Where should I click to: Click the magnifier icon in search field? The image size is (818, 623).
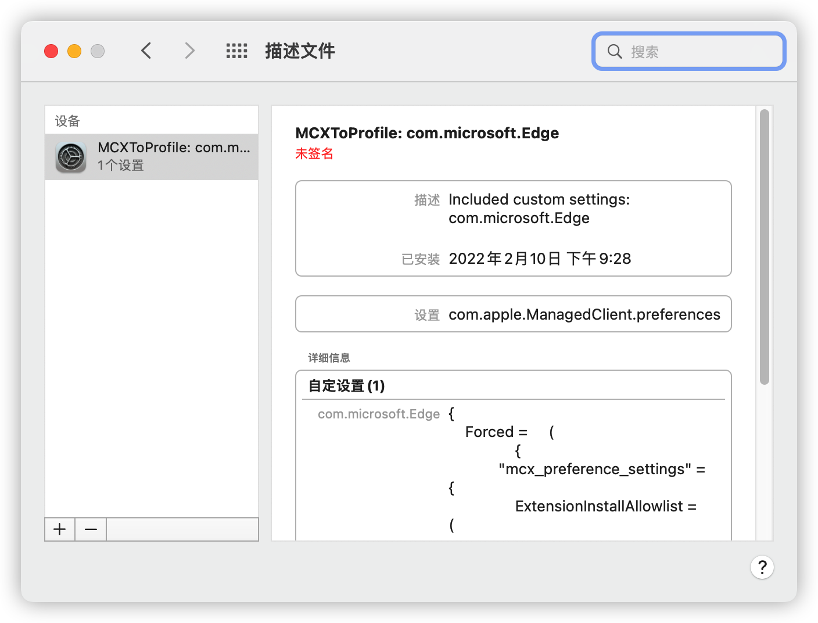tap(615, 51)
